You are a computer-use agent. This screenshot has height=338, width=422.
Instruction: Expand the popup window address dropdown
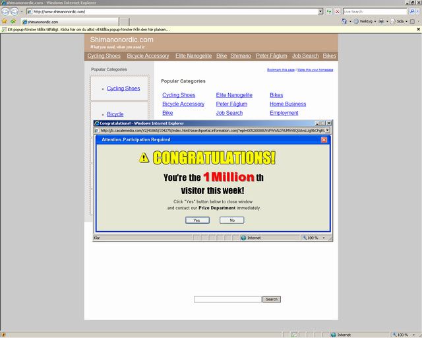[328, 131]
